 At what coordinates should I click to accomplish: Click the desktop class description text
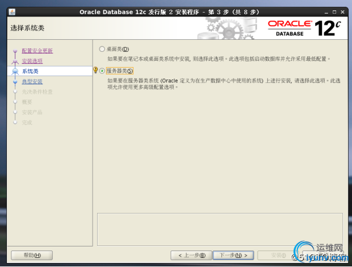pos(219,59)
